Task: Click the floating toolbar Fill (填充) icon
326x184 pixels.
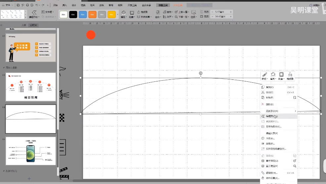Action: coord(273,74)
